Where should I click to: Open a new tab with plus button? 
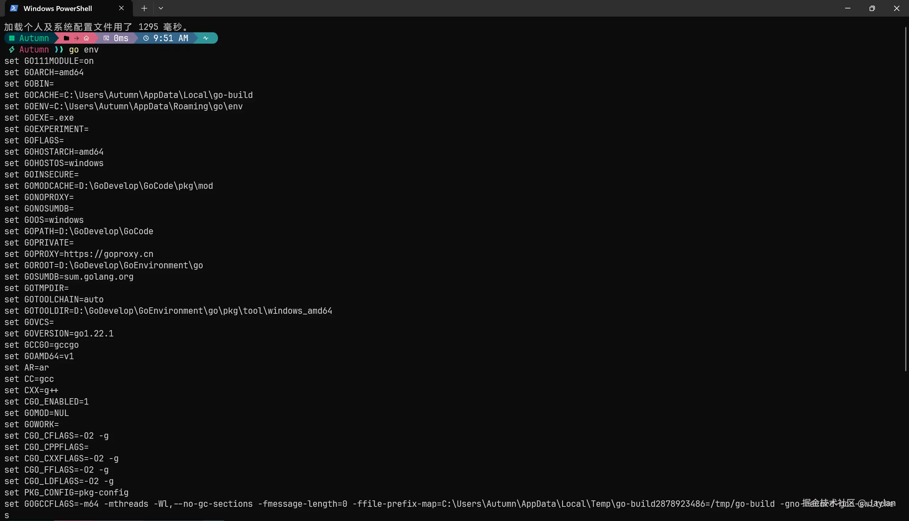(x=144, y=8)
